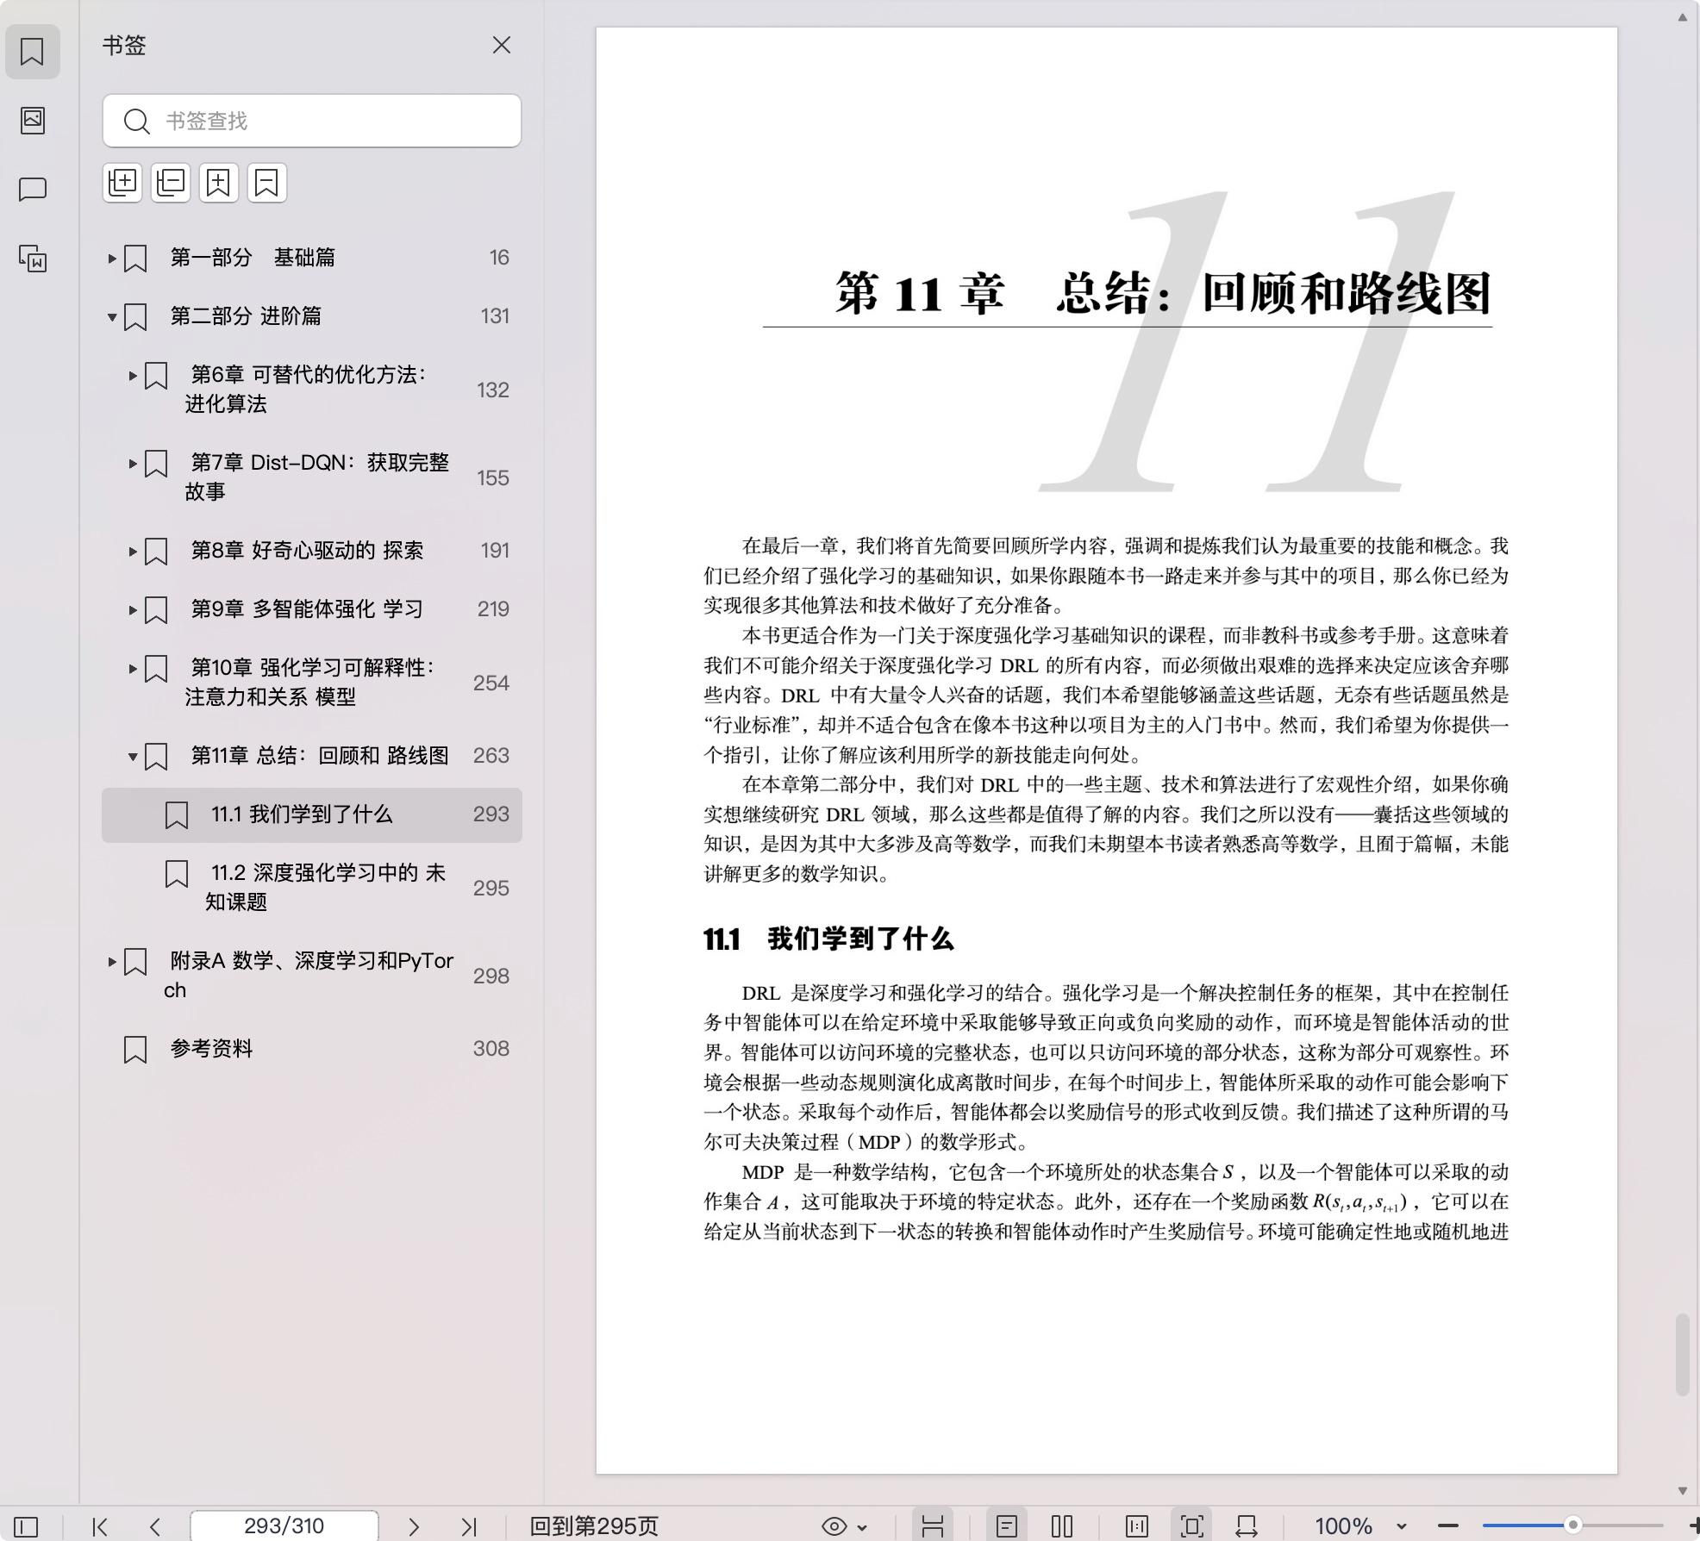Viewport: 1700px width, 1541px height.
Task: Go to the first page
Action: [100, 1526]
